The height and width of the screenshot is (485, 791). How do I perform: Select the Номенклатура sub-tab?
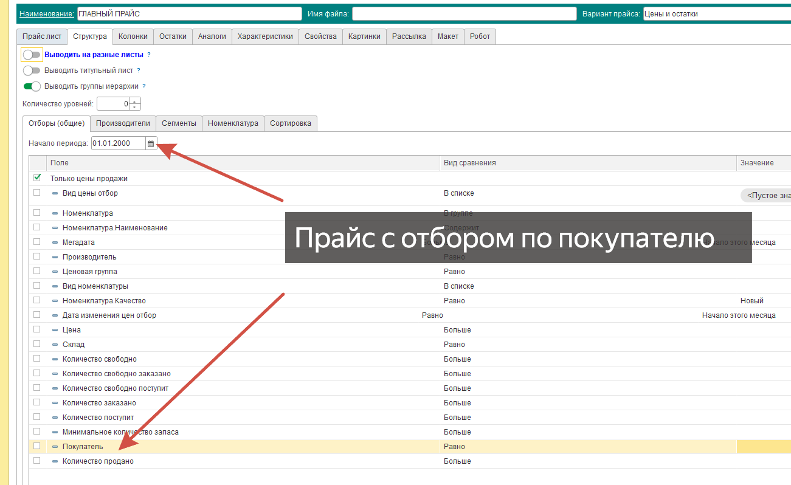click(x=233, y=123)
